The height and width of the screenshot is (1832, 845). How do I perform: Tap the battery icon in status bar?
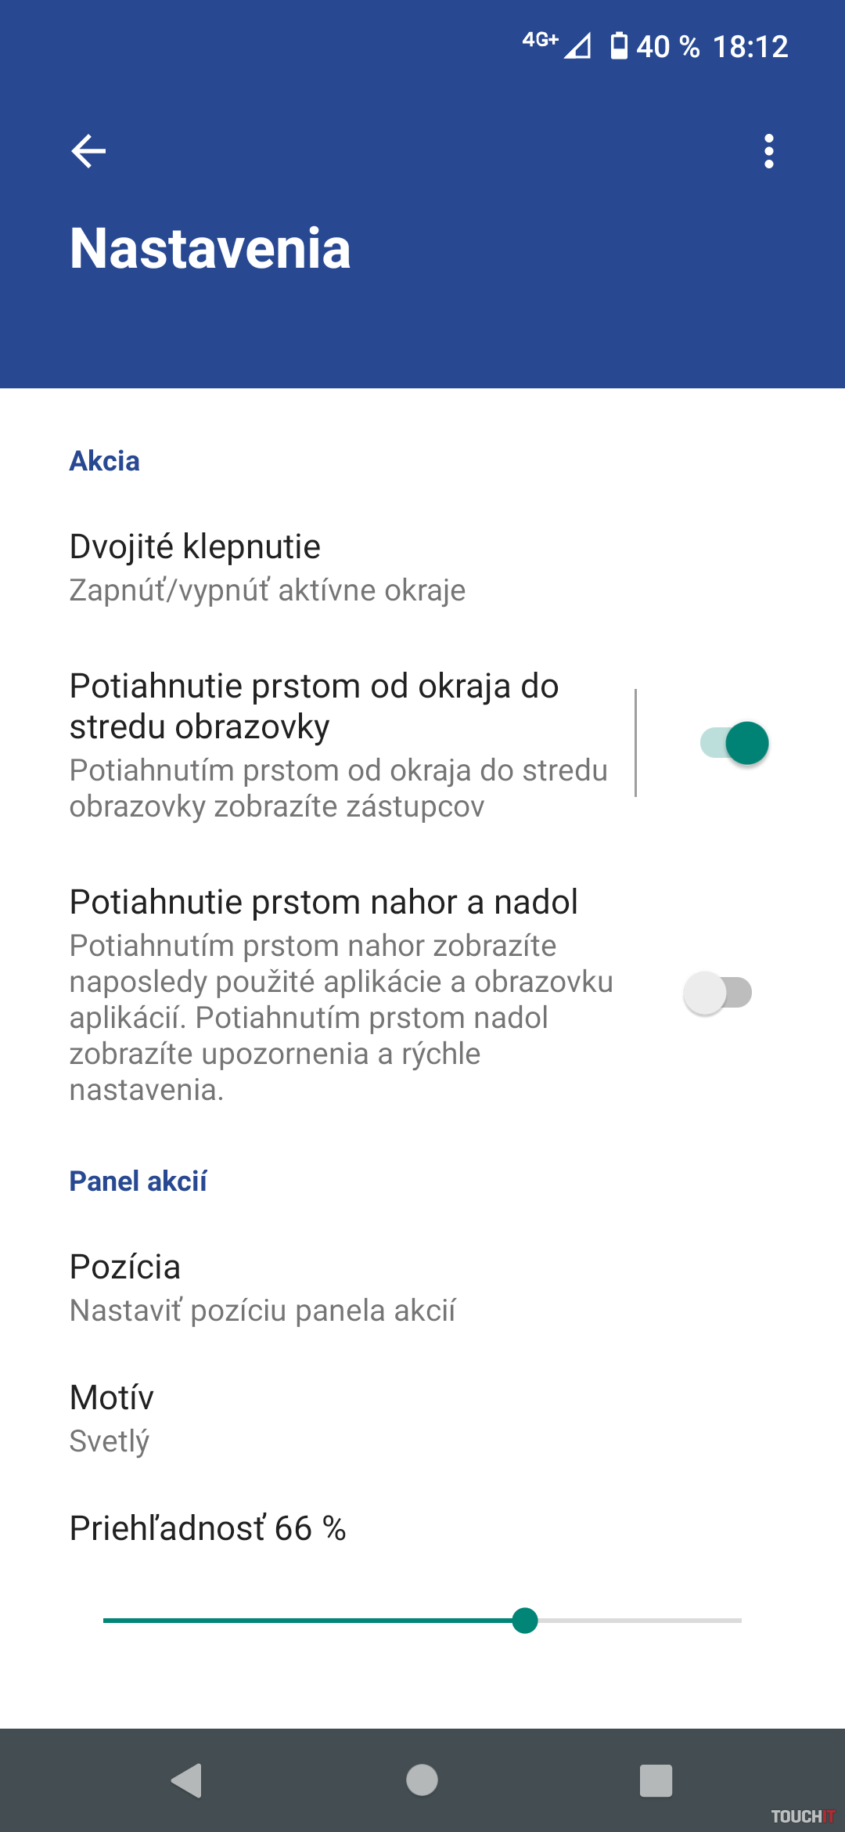pyautogui.click(x=619, y=46)
